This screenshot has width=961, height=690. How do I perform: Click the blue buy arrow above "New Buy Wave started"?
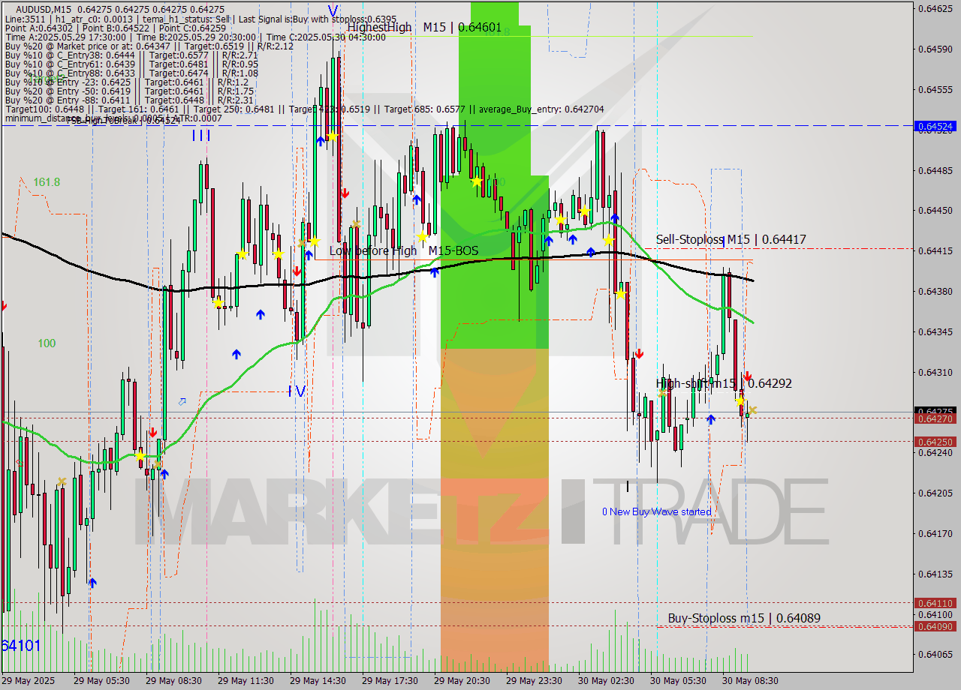point(711,419)
